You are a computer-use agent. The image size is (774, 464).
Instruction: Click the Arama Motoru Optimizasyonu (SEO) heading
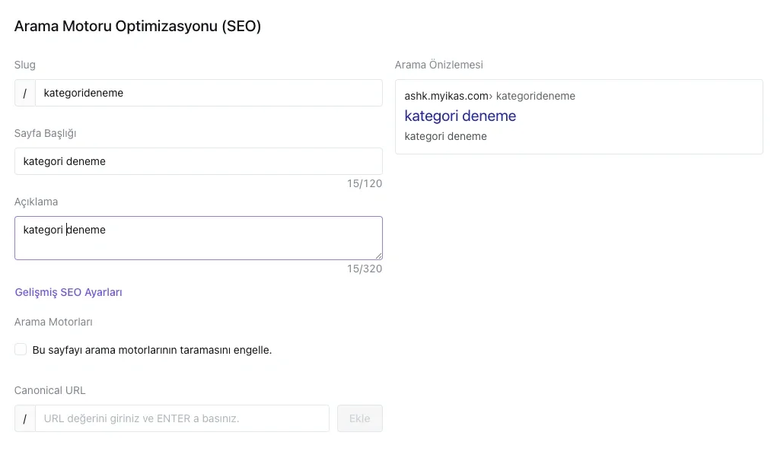[x=138, y=26]
